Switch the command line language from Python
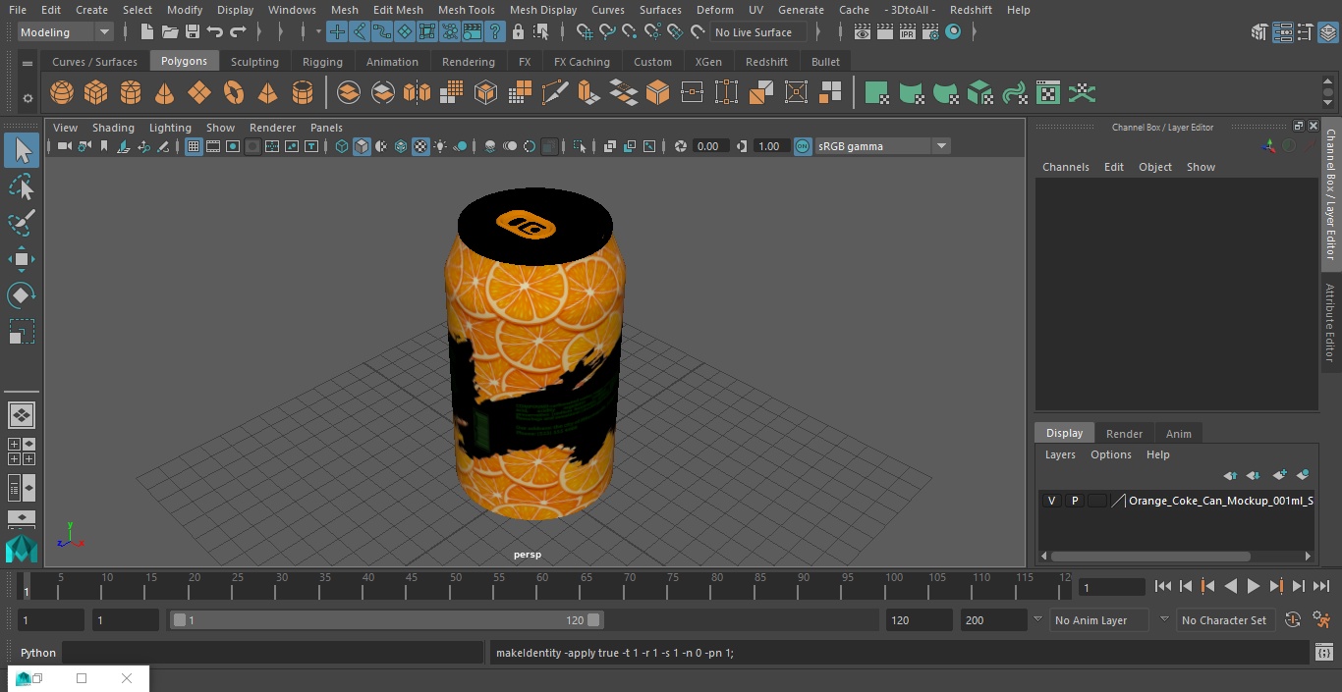Image resolution: width=1342 pixels, height=692 pixels. (38, 652)
